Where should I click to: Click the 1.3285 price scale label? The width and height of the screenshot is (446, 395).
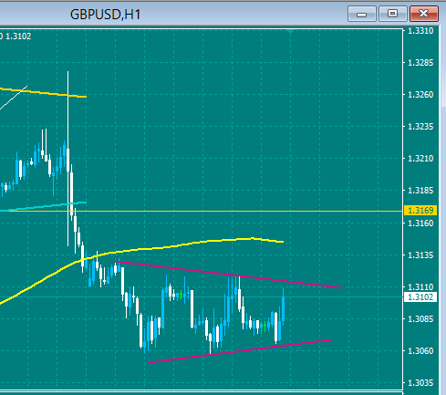420,63
